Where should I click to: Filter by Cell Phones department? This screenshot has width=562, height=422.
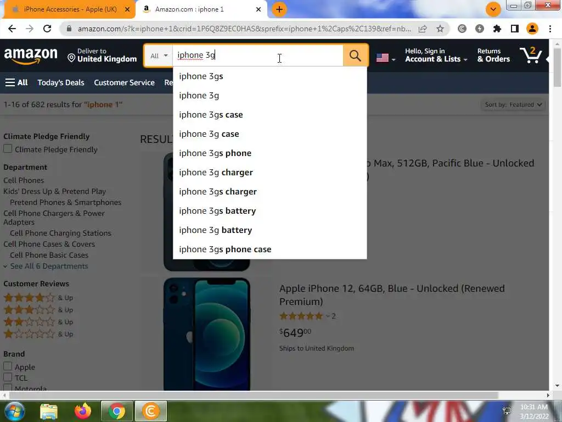click(24, 180)
